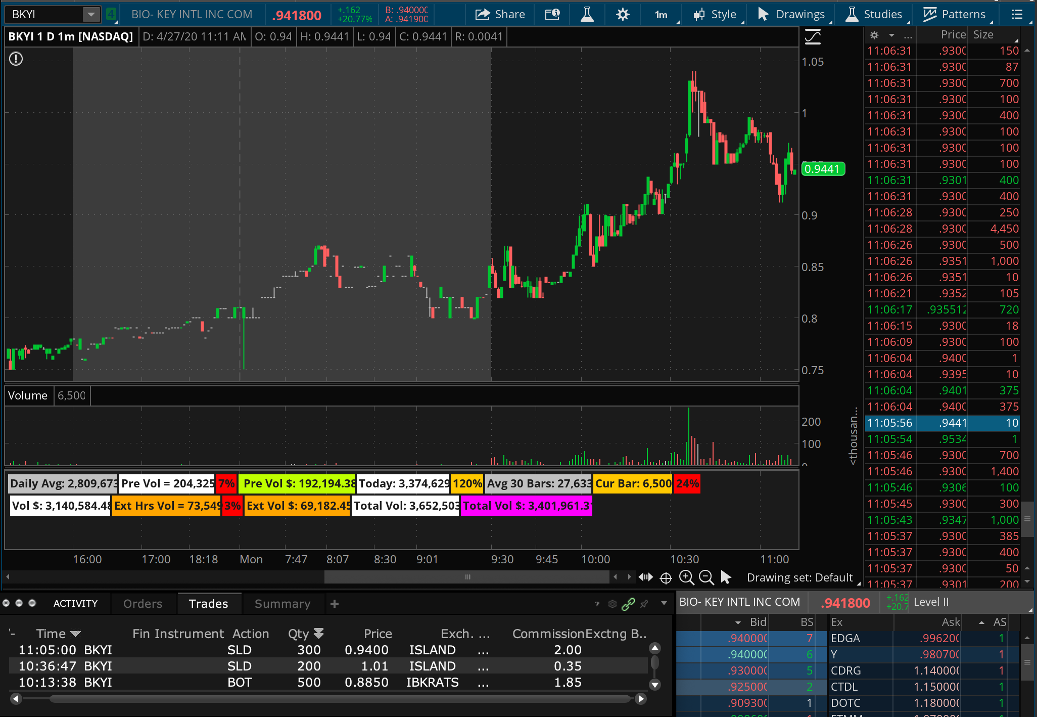Switch to the Summary tab
Viewport: 1037px width, 717px height.
[282, 604]
